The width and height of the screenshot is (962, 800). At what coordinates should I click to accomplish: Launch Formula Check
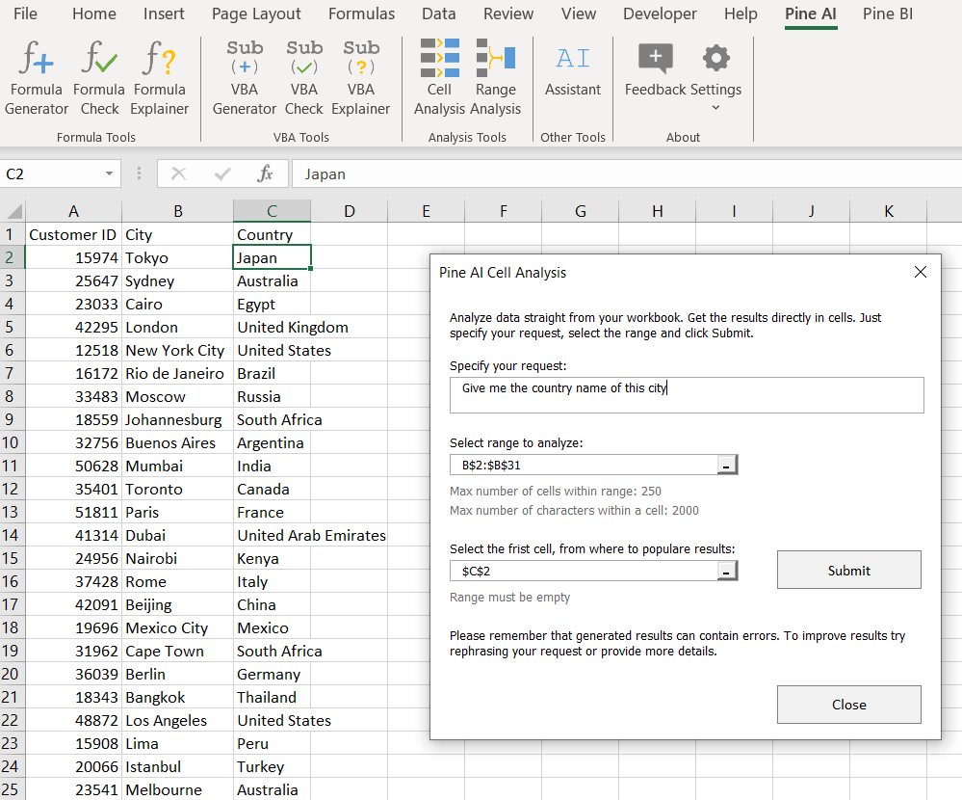click(99, 77)
